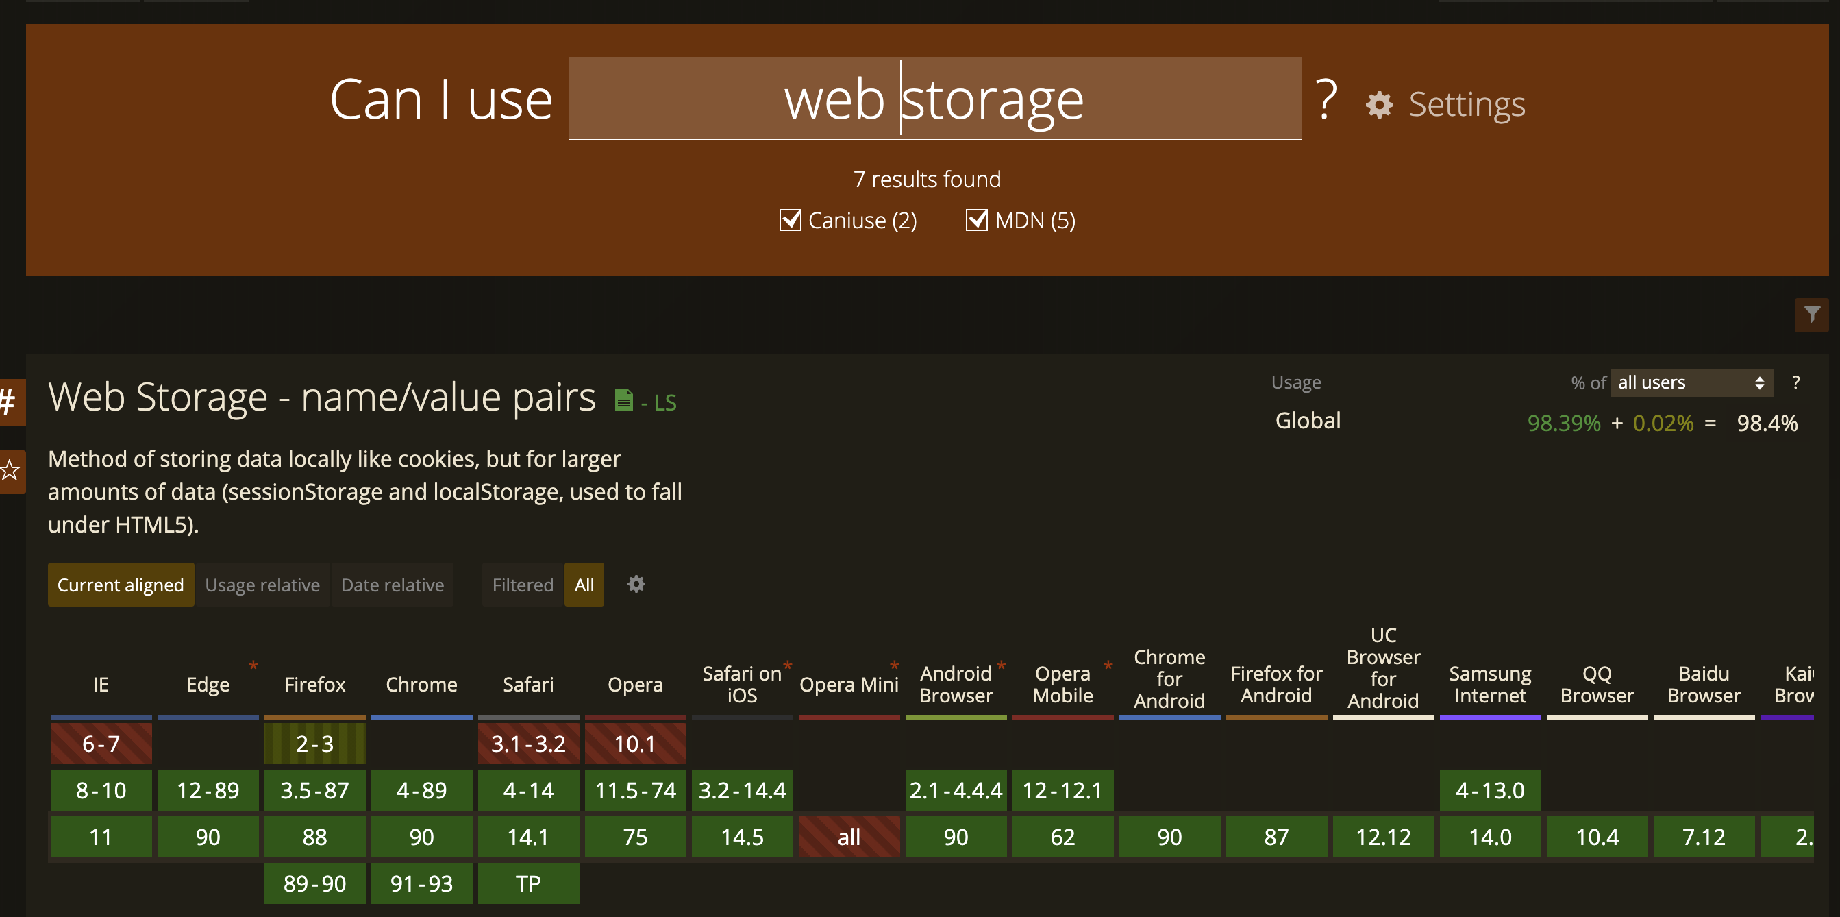The image size is (1840, 917).
Task: Expand the IE 6-7 version cell
Action: [101, 744]
